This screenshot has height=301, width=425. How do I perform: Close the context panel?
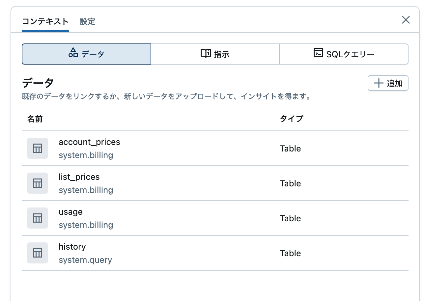click(406, 20)
